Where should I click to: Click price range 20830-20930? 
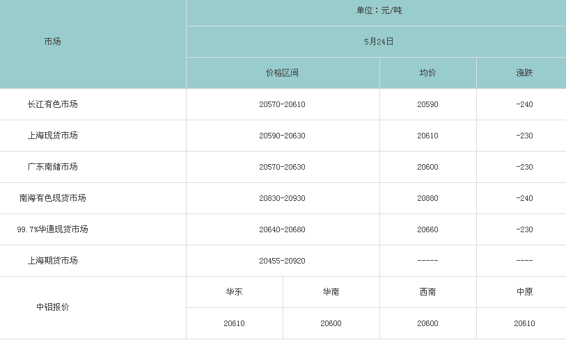pyautogui.click(x=282, y=198)
